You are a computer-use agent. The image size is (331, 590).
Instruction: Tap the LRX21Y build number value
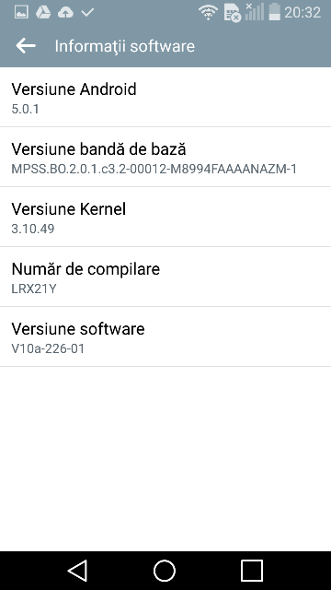pyautogui.click(x=34, y=289)
